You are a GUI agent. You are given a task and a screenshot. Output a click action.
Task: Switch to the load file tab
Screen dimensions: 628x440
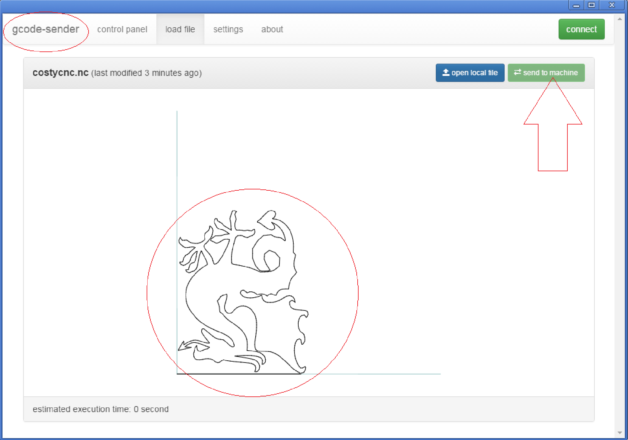(180, 29)
